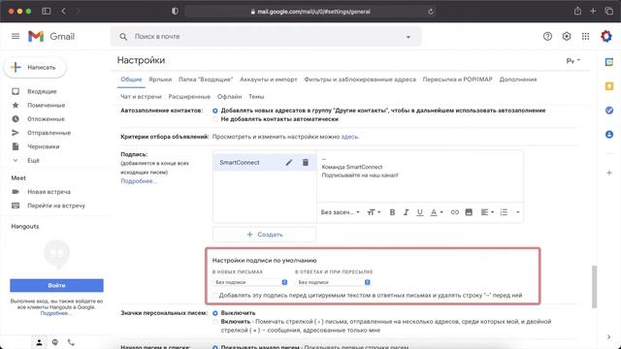Open Calendar in the side panel
This screenshot has width=621, height=349.
click(609, 62)
